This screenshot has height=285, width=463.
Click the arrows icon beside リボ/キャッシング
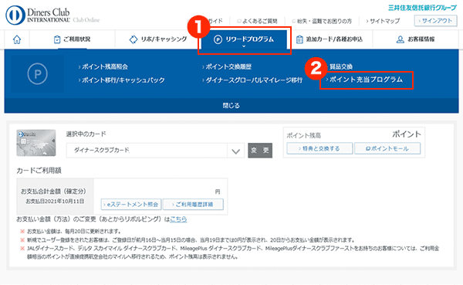coord(133,39)
